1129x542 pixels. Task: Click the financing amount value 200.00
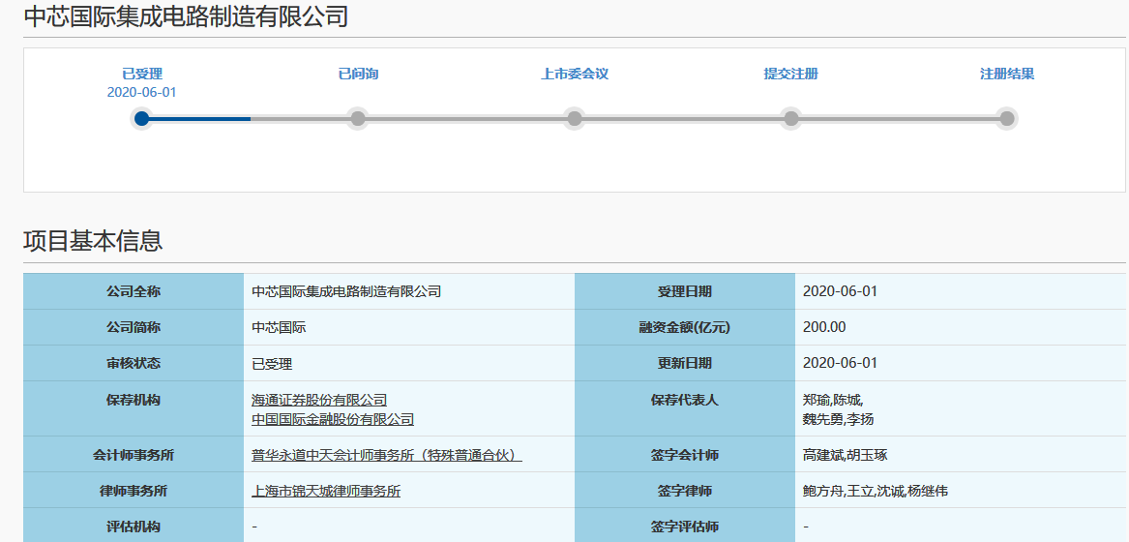pyautogui.click(x=824, y=328)
